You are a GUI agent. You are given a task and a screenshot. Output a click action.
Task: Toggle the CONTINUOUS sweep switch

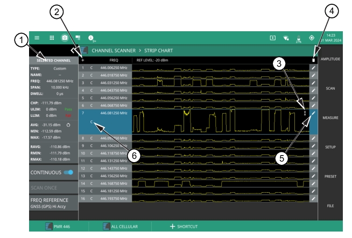(x=68, y=172)
